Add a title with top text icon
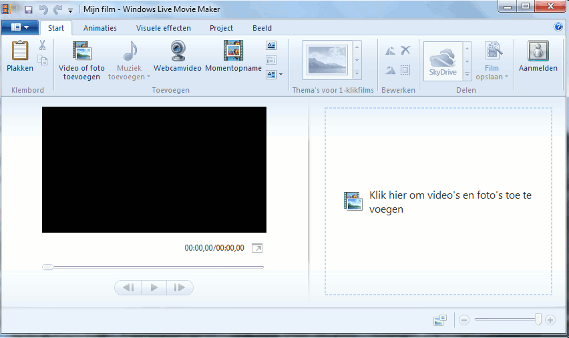The image size is (569, 338). point(271,45)
